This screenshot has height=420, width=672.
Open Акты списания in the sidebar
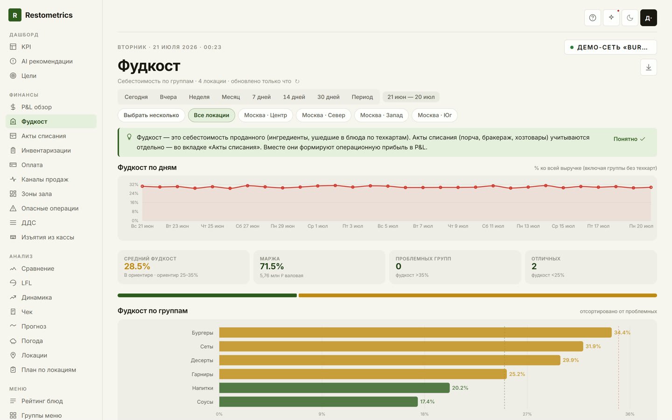pos(51,136)
